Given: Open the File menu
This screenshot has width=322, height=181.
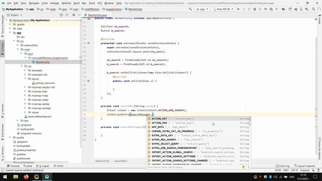Looking at the screenshot, I should [x=9, y=3].
